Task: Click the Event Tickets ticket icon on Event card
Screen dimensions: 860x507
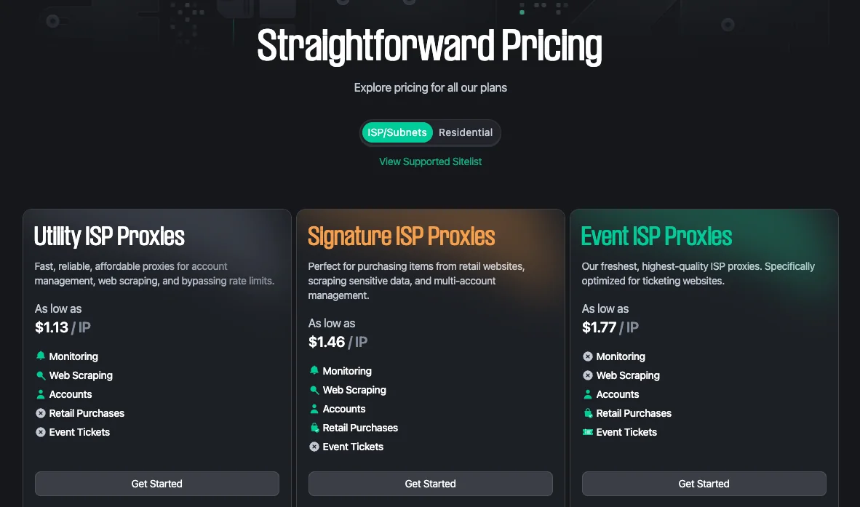Action: click(x=588, y=432)
